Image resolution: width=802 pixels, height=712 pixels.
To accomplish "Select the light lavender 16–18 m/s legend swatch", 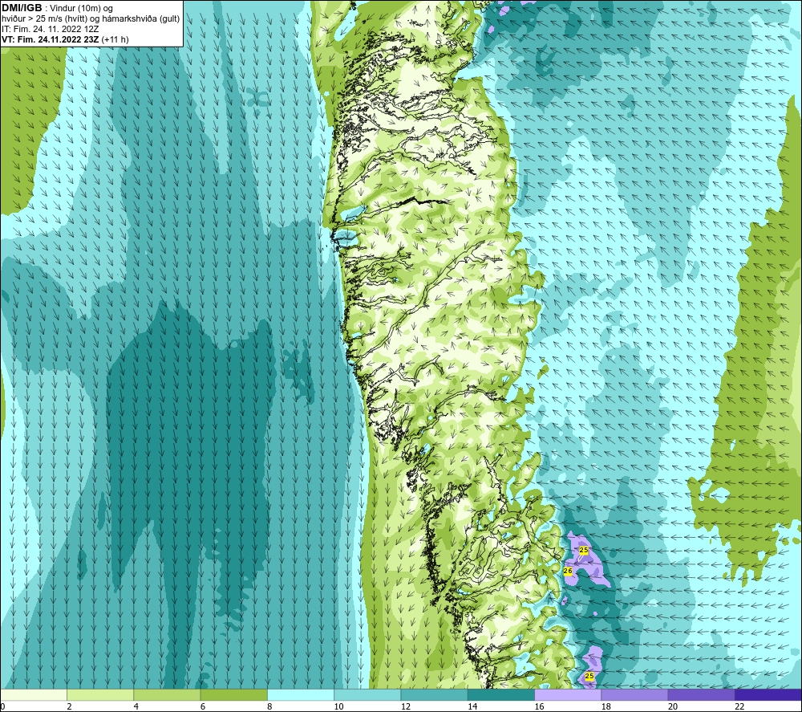I will [x=568, y=694].
